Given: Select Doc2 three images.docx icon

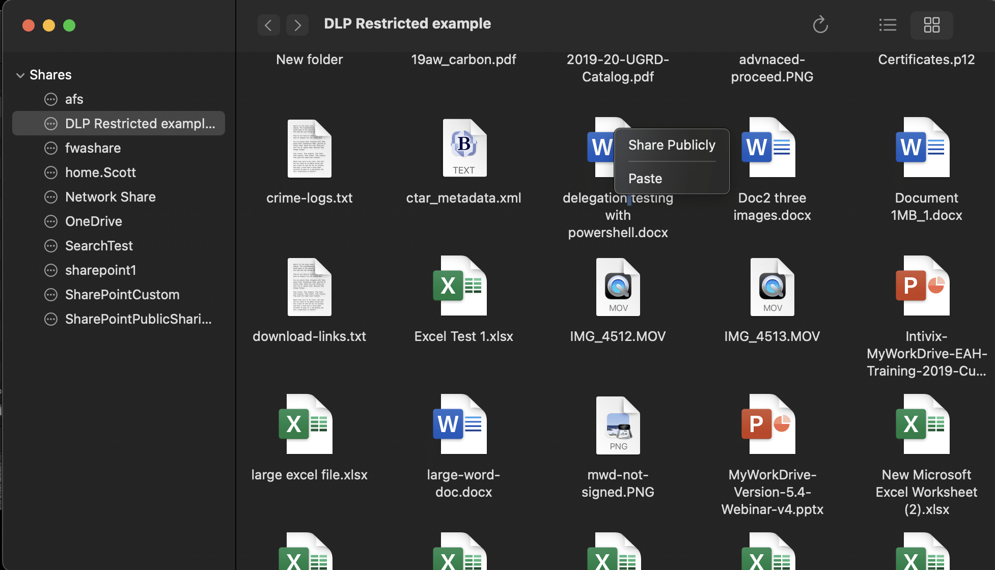Looking at the screenshot, I should [769, 148].
